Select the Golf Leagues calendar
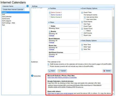Screen dimensions: 129x96 point(15,21)
